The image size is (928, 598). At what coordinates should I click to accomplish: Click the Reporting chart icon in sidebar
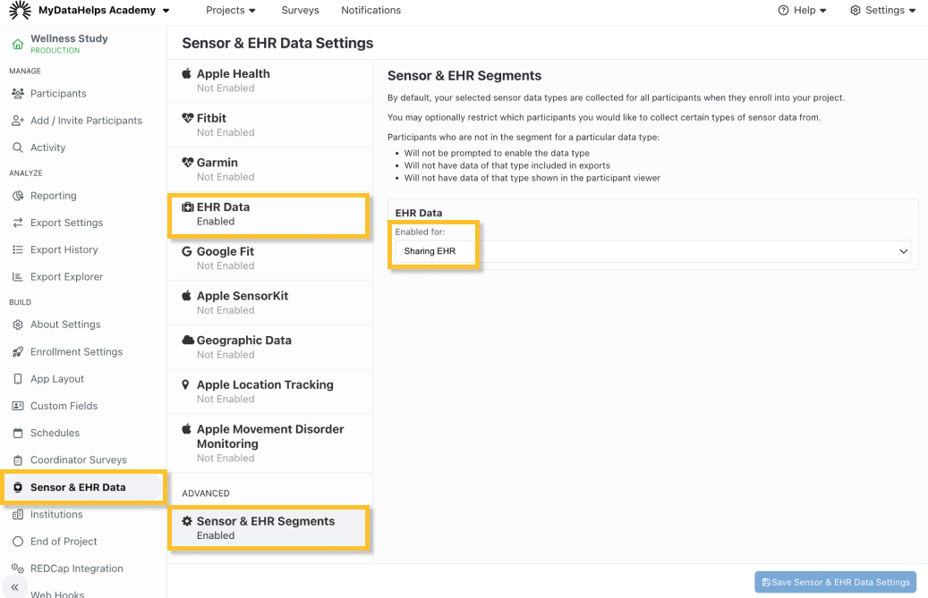[18, 196]
